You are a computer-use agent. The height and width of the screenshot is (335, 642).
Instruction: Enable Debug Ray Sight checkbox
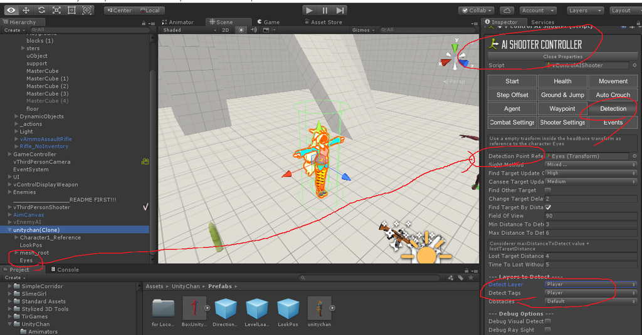click(548, 330)
